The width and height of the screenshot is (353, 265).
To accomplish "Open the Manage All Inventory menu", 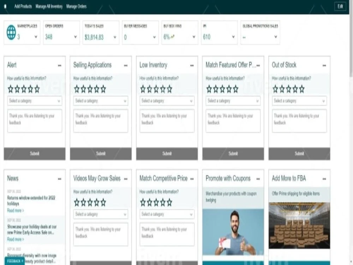I will click(x=49, y=6).
